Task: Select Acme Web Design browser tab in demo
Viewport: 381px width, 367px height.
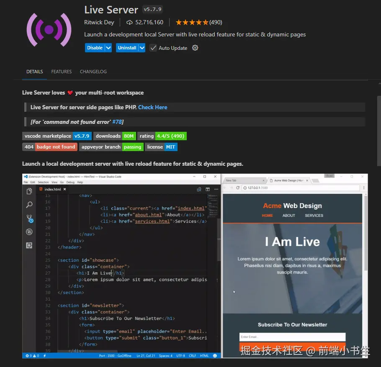Action: coord(288,180)
